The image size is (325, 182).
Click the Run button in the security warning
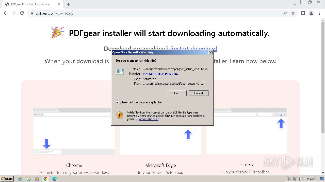pyautogui.click(x=177, y=93)
